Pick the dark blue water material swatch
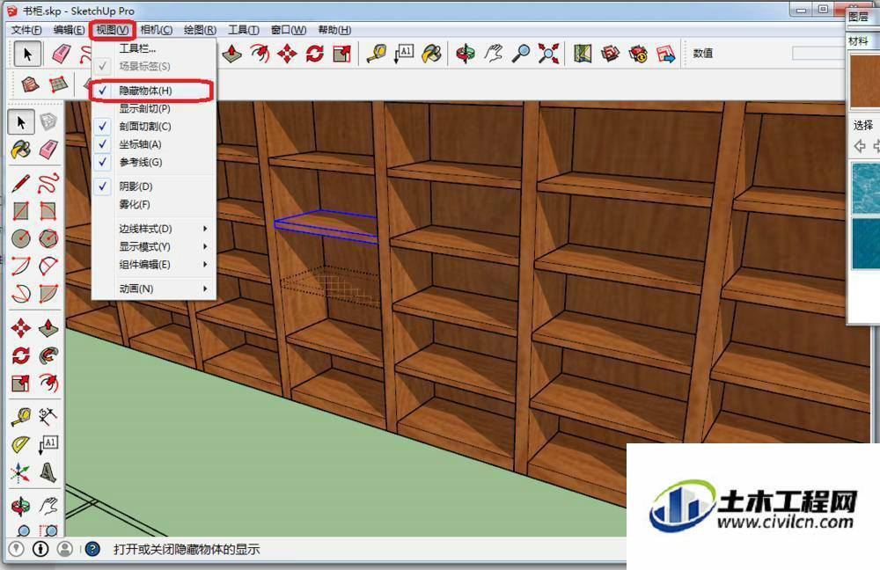Viewport: 880px width, 570px height. [866, 244]
